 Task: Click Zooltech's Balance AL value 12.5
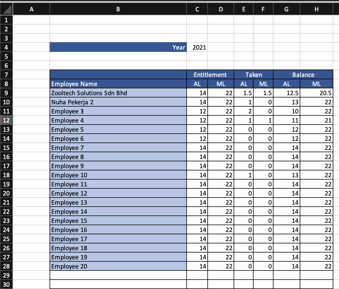pos(287,93)
